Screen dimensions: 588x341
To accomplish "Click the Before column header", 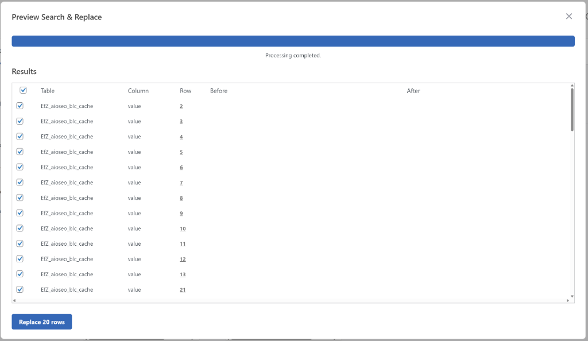I will point(219,90).
